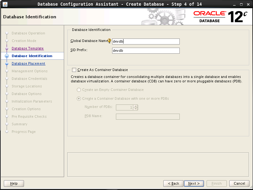Click the hint icon beside Global Database Name
The height and width of the screenshot is (190, 253).
110,41
